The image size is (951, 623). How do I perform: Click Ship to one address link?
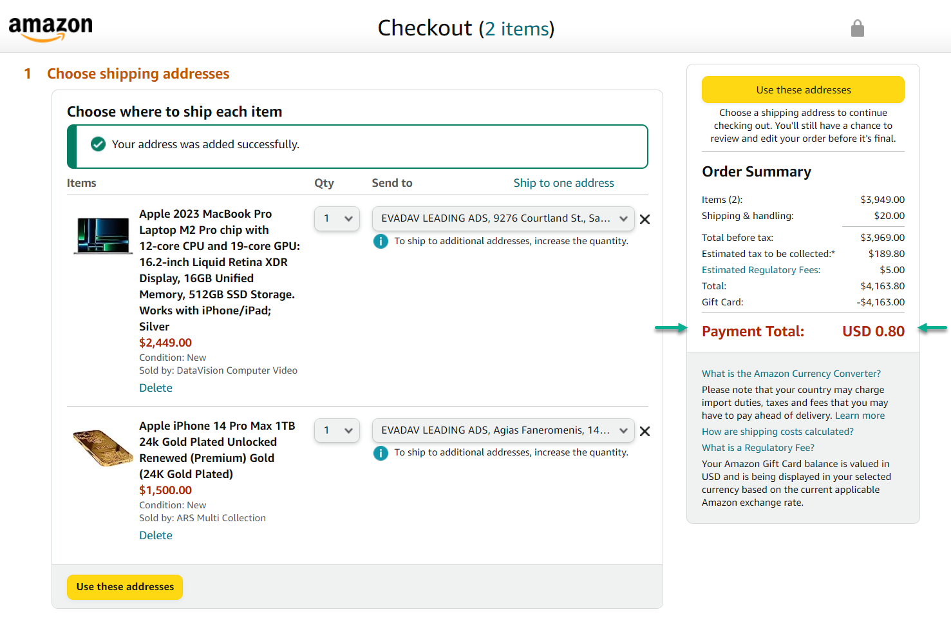(563, 183)
